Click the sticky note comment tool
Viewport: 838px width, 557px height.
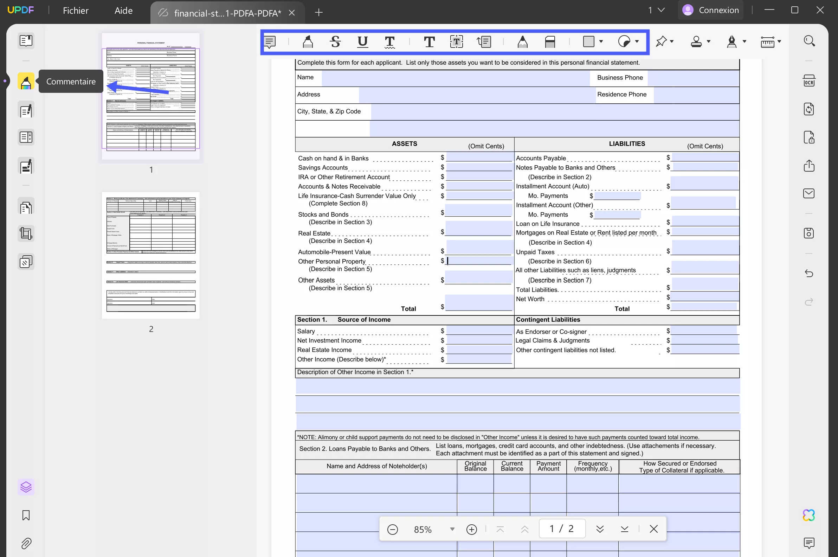click(270, 42)
